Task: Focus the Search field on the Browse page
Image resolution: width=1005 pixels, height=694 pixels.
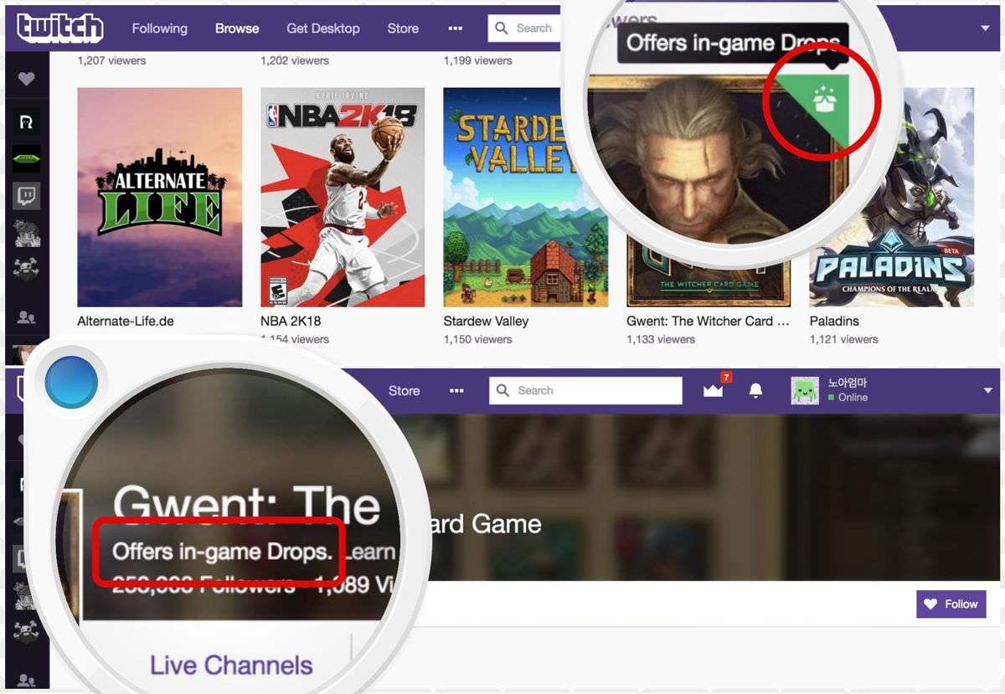Action: click(x=526, y=28)
